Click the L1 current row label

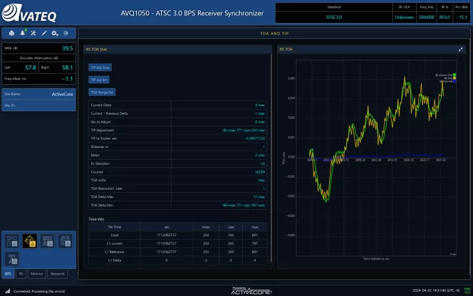[115, 243]
